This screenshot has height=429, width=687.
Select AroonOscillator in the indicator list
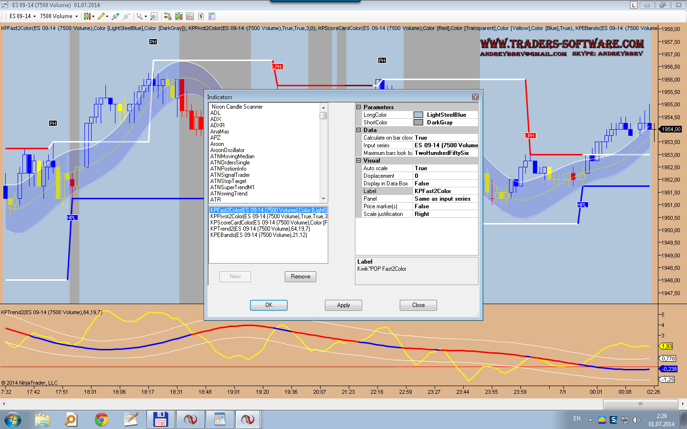click(x=228, y=150)
